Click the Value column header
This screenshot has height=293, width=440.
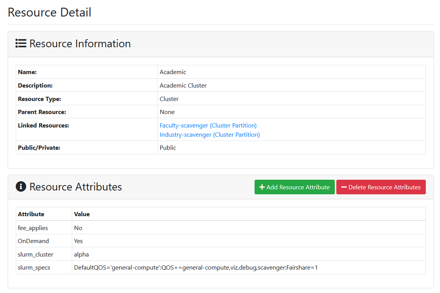click(82, 214)
